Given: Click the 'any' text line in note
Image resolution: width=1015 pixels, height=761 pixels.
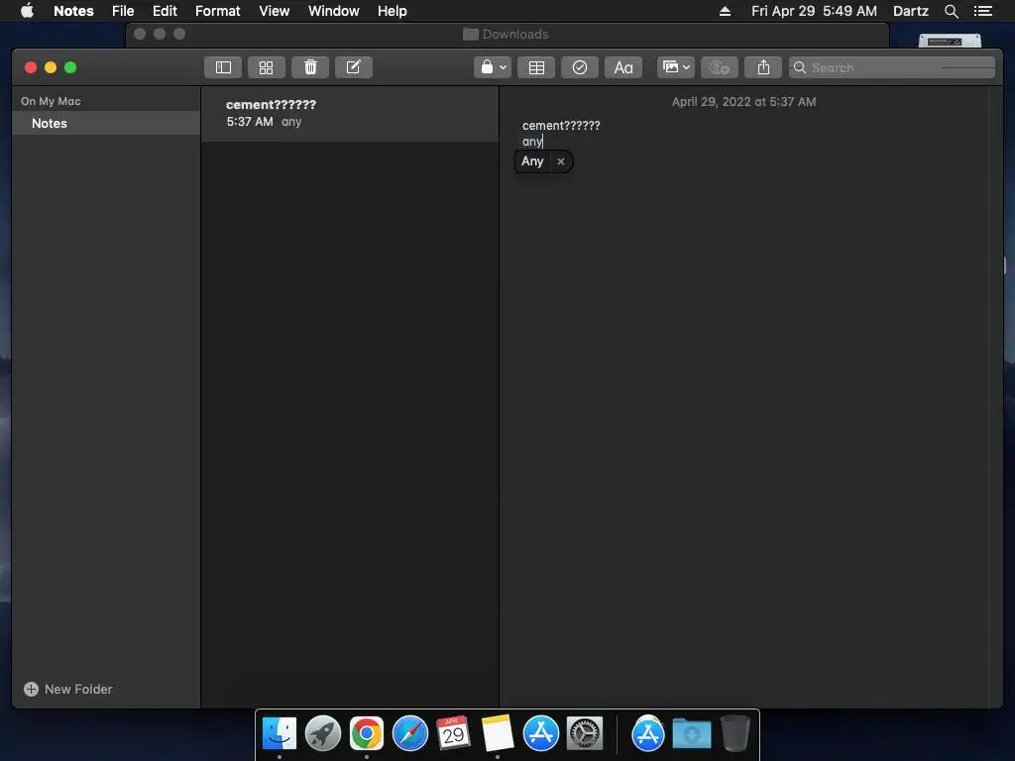Looking at the screenshot, I should [x=532, y=142].
